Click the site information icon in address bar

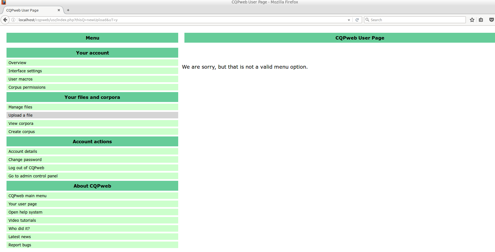point(13,20)
